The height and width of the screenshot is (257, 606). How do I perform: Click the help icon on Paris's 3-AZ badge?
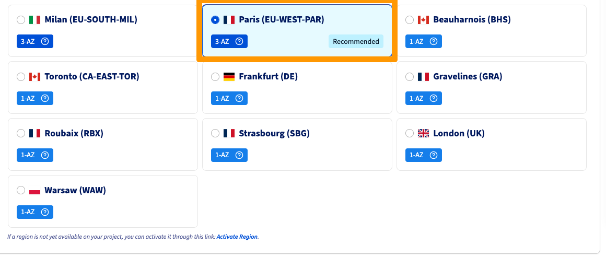(x=239, y=41)
